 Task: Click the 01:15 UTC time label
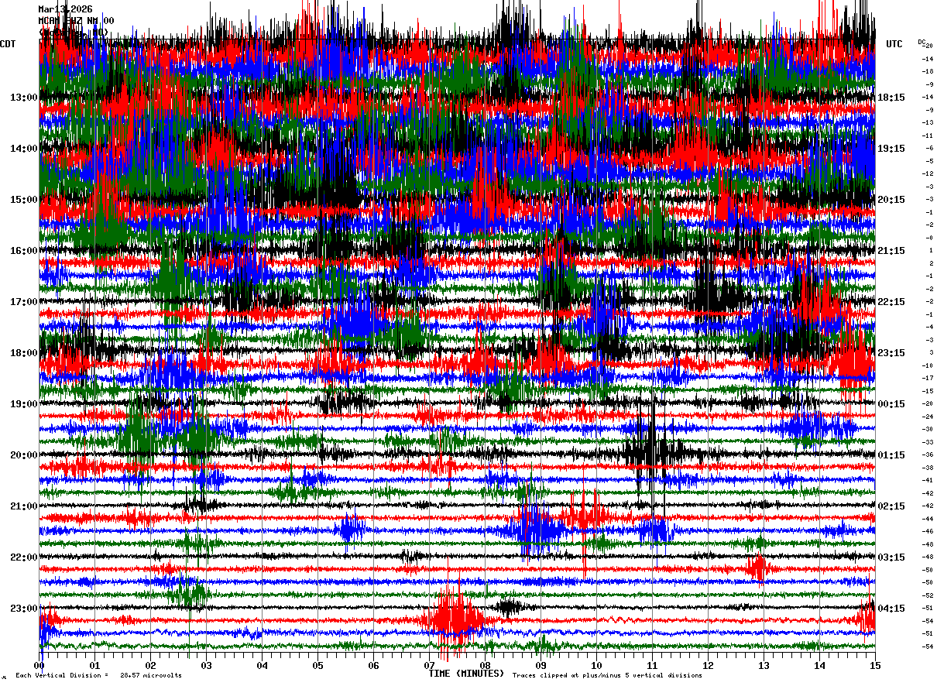click(891, 455)
